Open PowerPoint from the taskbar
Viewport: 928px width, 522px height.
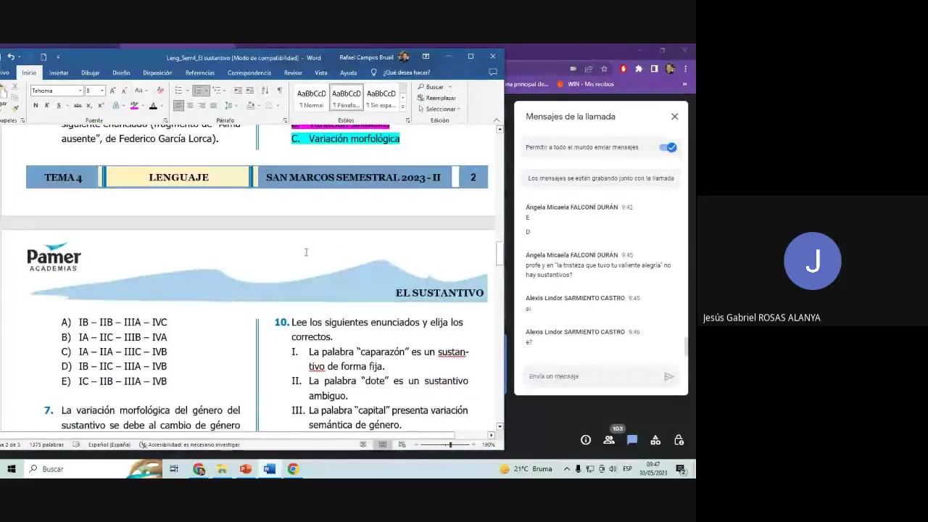point(246,469)
